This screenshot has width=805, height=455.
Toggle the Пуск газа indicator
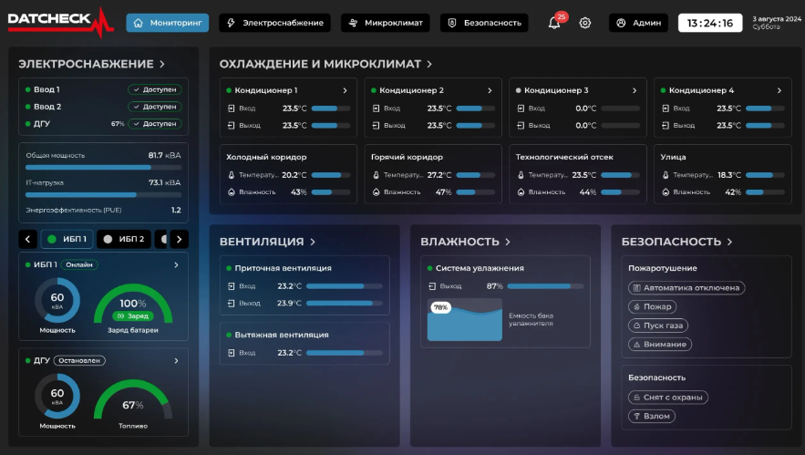coord(658,326)
